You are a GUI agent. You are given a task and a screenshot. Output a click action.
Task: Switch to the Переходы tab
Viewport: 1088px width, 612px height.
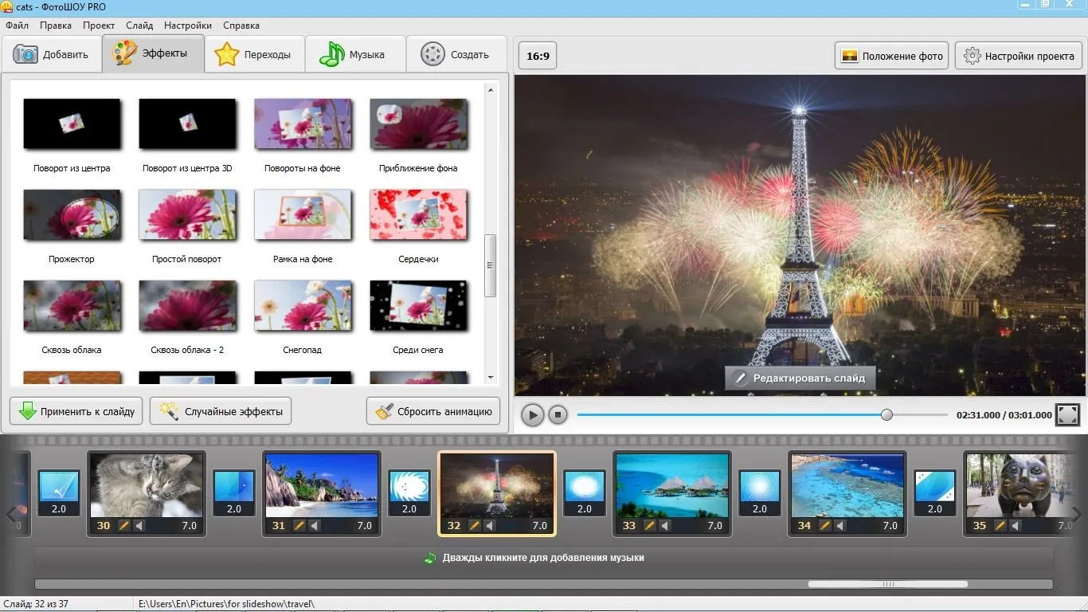point(255,54)
